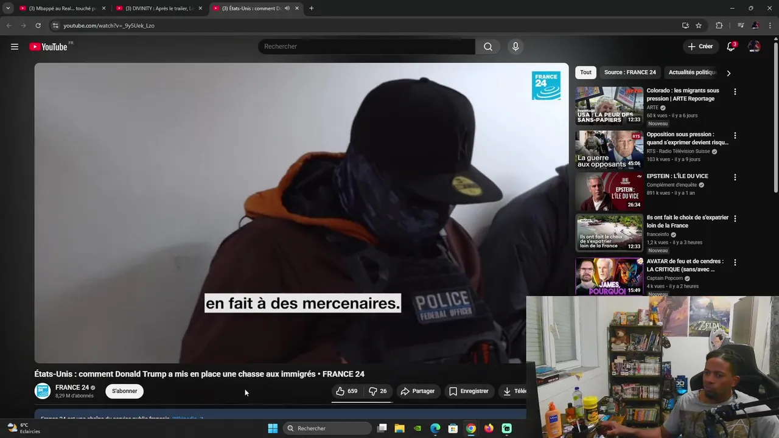
Task: Open the Chrome media control icon
Action: point(741,26)
